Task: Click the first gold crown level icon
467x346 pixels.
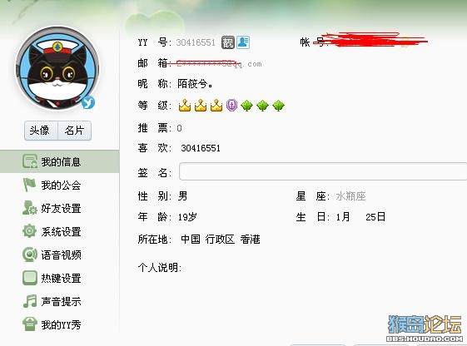Action: [185, 106]
